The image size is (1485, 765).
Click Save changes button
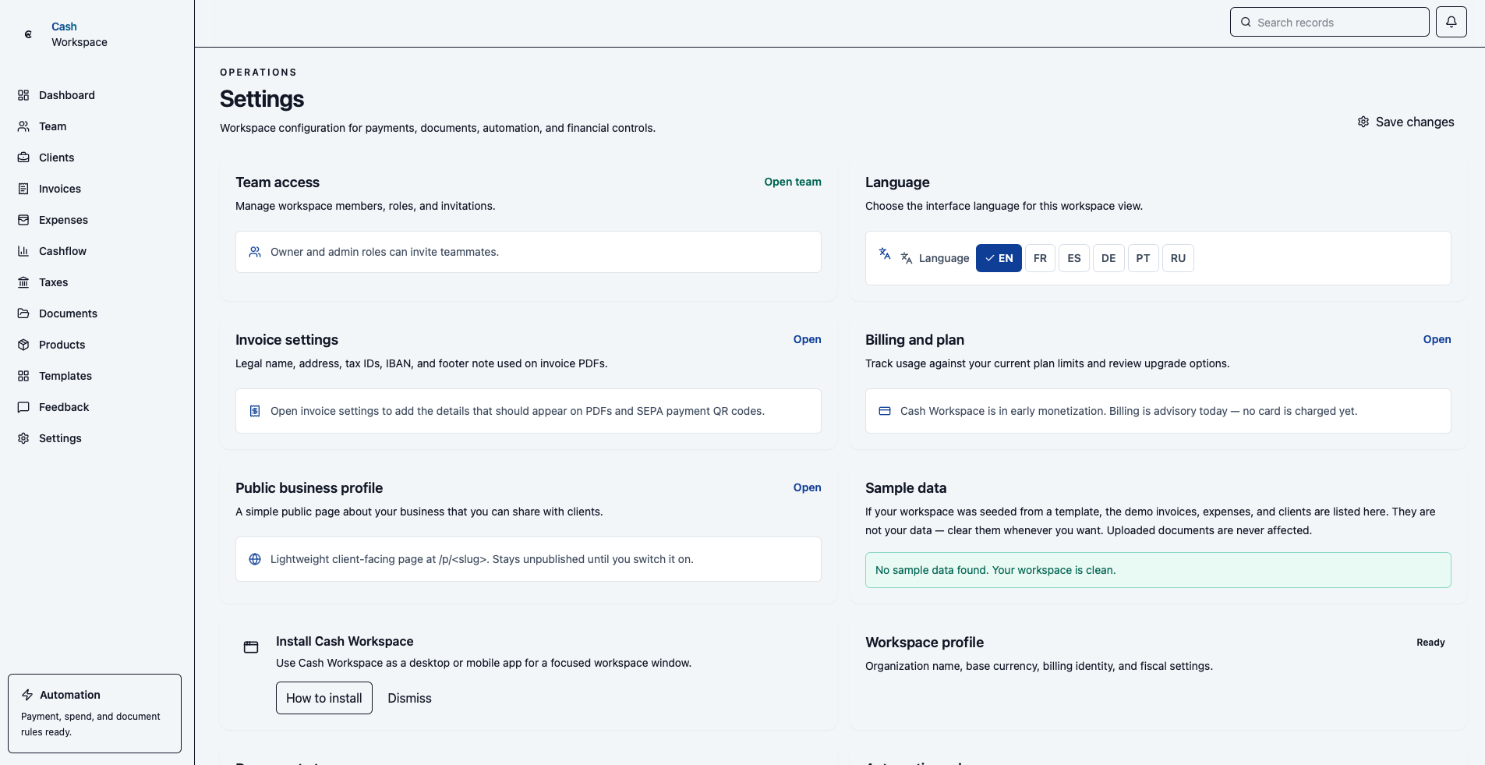coord(1405,122)
